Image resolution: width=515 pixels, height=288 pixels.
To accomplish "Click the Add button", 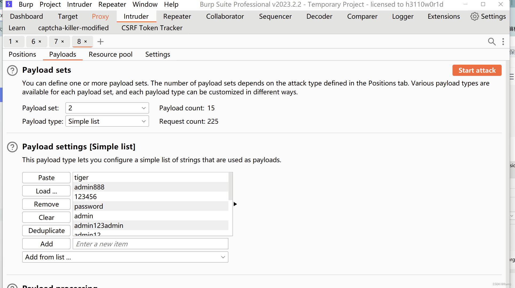I will [46, 244].
